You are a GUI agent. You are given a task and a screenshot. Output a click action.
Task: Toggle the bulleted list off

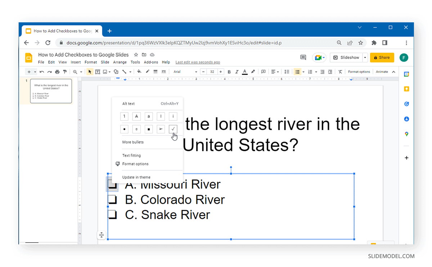coord(298,72)
